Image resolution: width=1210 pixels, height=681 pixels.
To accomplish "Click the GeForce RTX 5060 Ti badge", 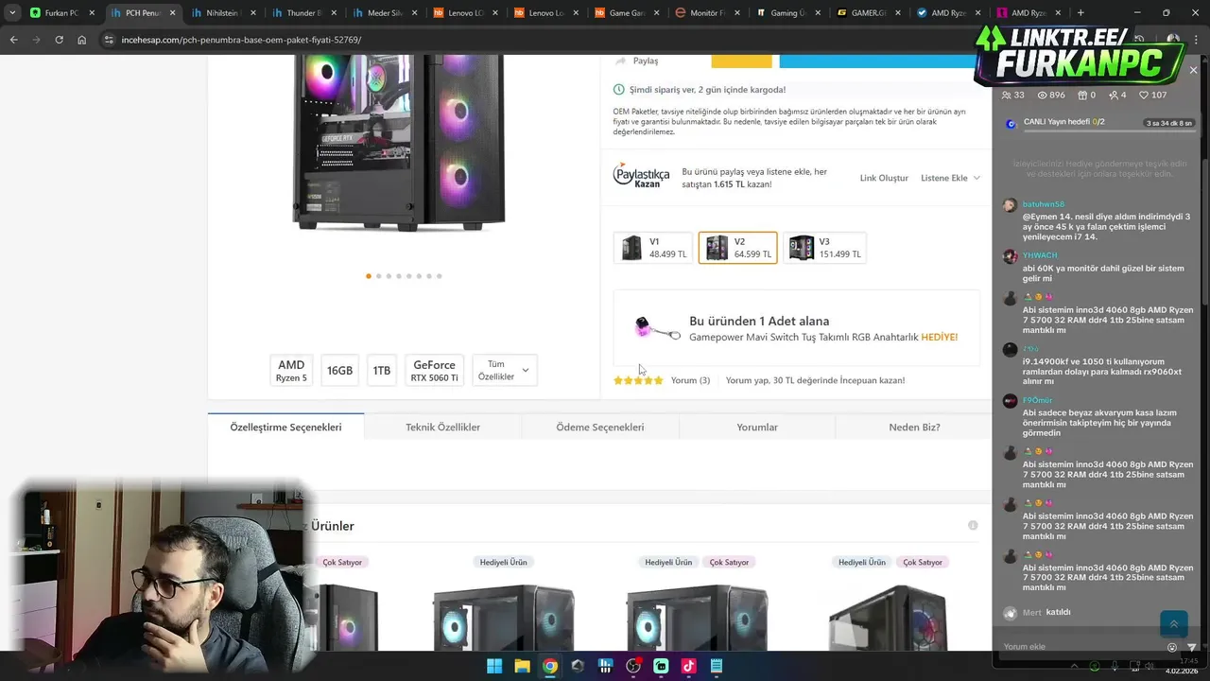I will (x=434, y=370).
